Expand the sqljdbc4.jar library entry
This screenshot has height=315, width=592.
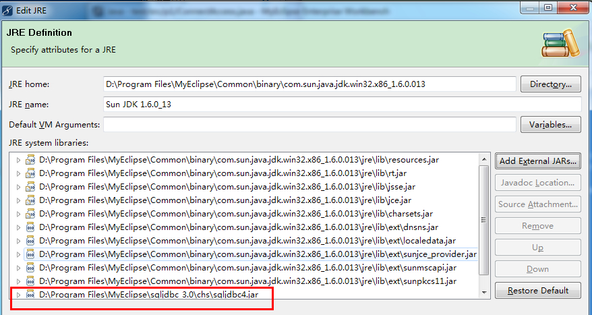18,295
